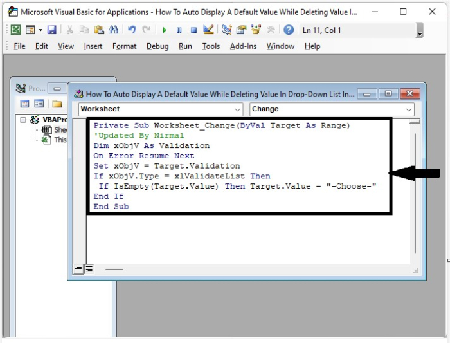Screen dimensions: 450x343
Task: Open the Format menu
Action: click(124, 46)
